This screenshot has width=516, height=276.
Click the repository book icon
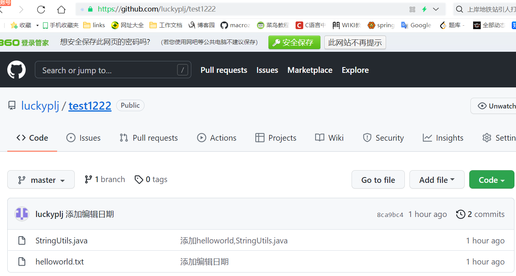click(12, 105)
